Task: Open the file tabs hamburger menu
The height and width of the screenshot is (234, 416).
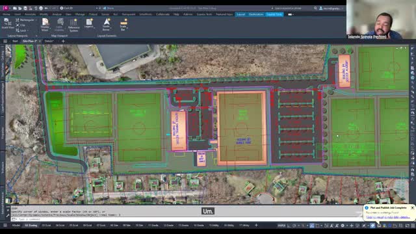Action: [5, 41]
